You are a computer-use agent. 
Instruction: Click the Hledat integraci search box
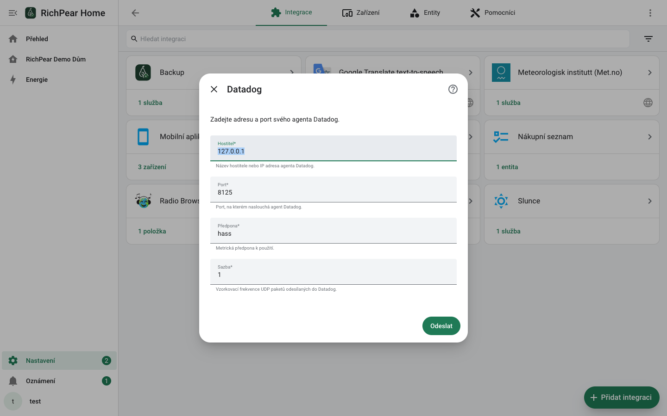coord(378,39)
